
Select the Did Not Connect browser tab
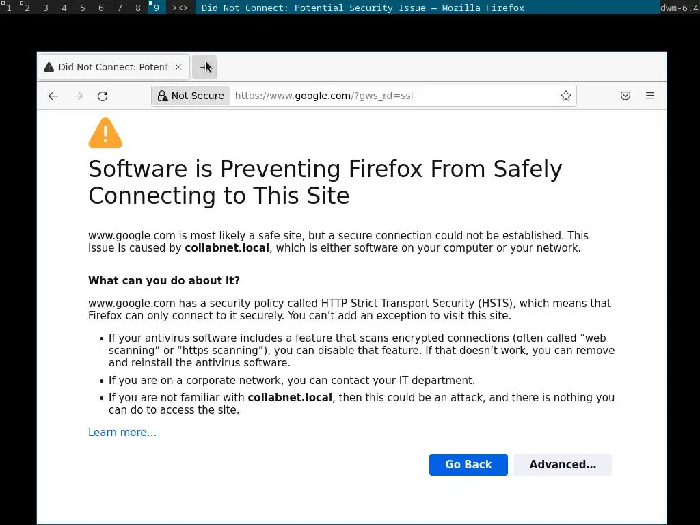[109, 67]
